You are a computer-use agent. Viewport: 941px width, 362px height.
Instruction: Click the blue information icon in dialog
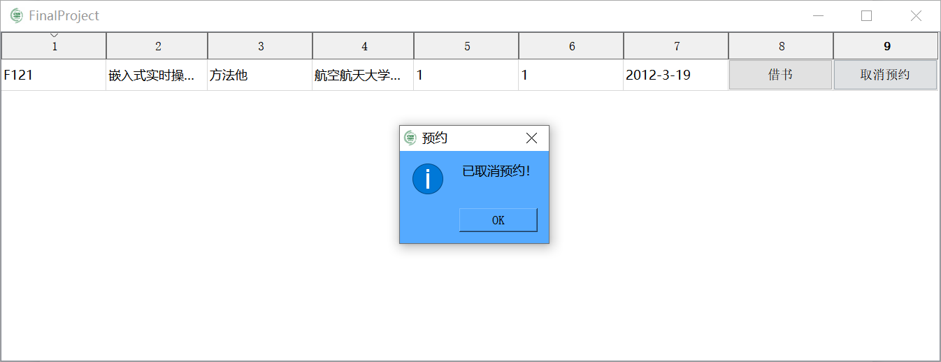pos(428,179)
